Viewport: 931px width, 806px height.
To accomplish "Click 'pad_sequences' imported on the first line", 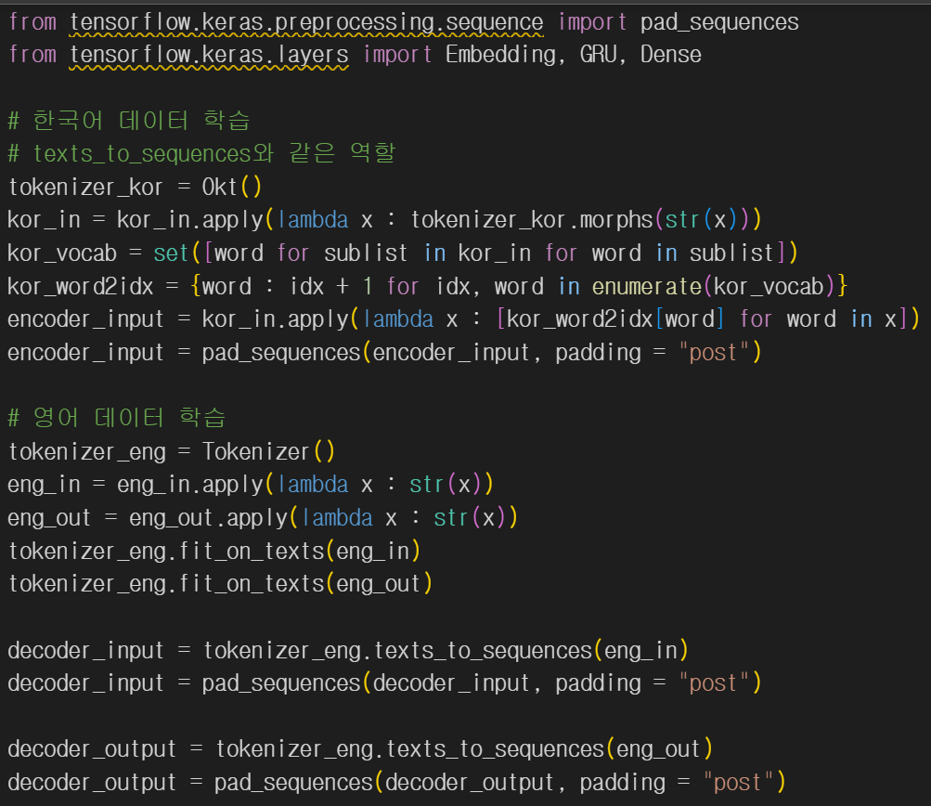I will pos(719,22).
